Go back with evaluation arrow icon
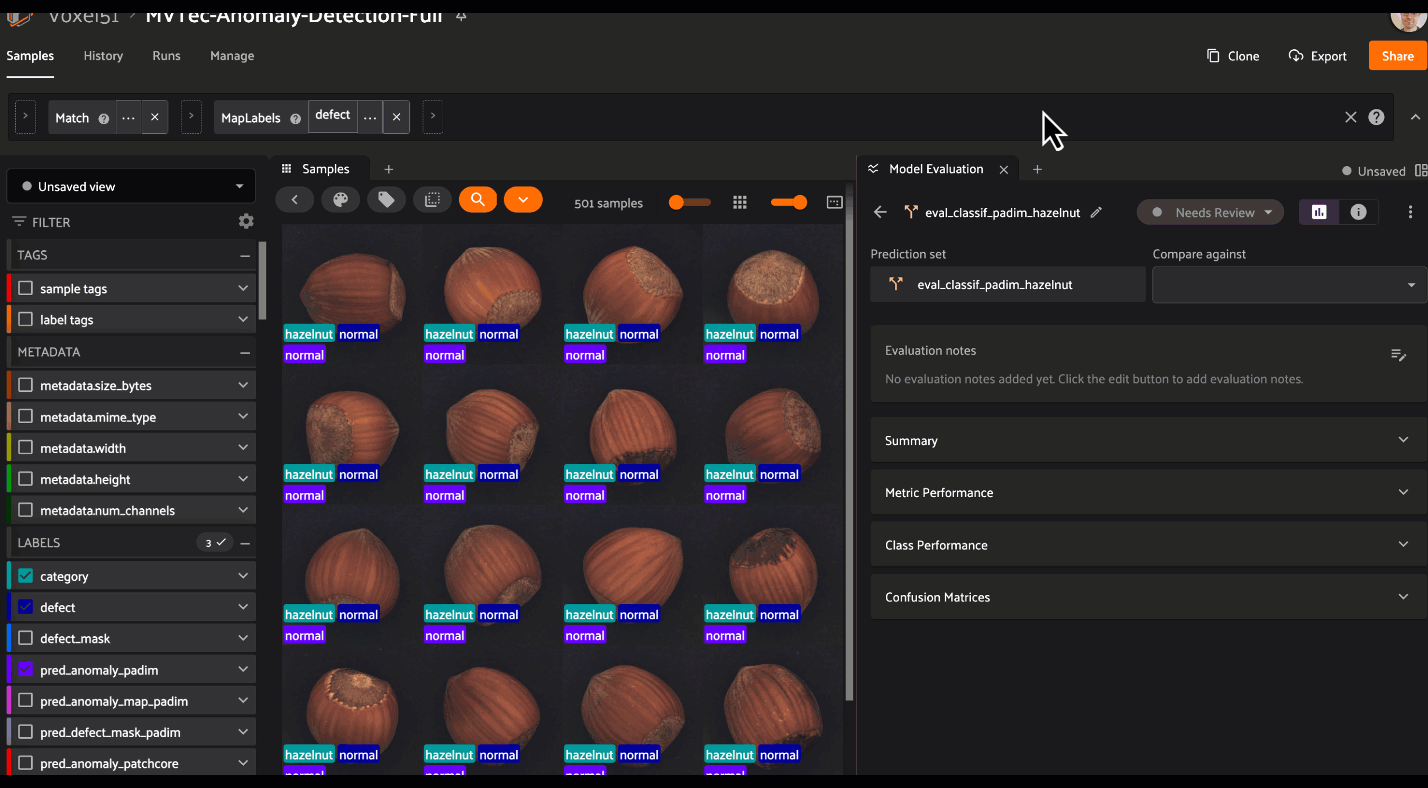 880,212
